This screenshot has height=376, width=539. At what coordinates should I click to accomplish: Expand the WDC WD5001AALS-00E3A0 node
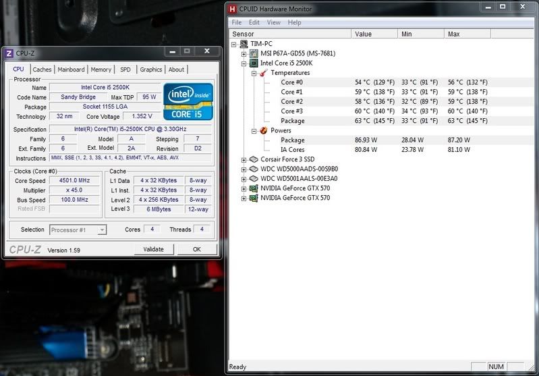(244, 180)
